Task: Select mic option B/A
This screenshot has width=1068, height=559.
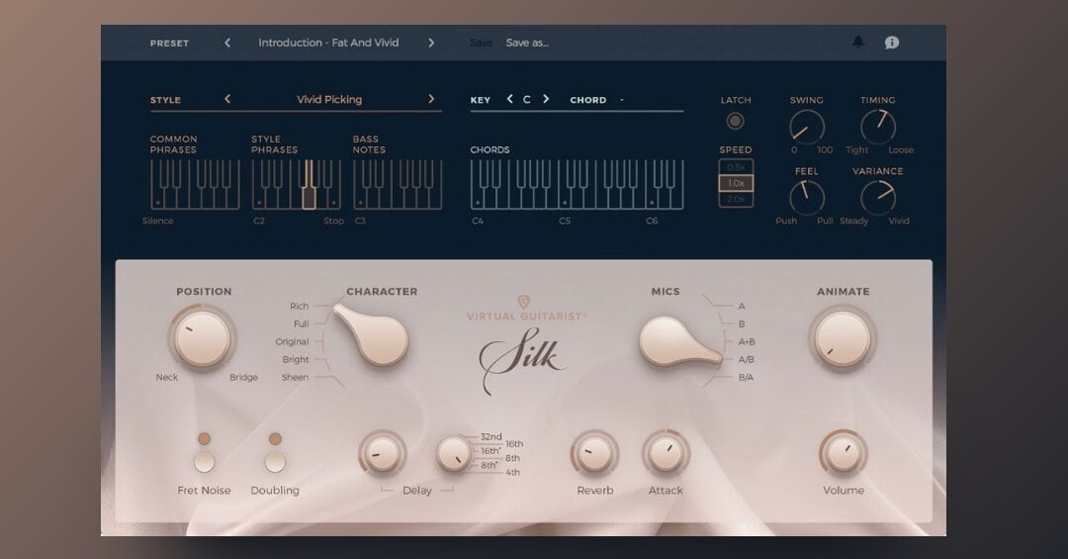Action: pos(746,377)
